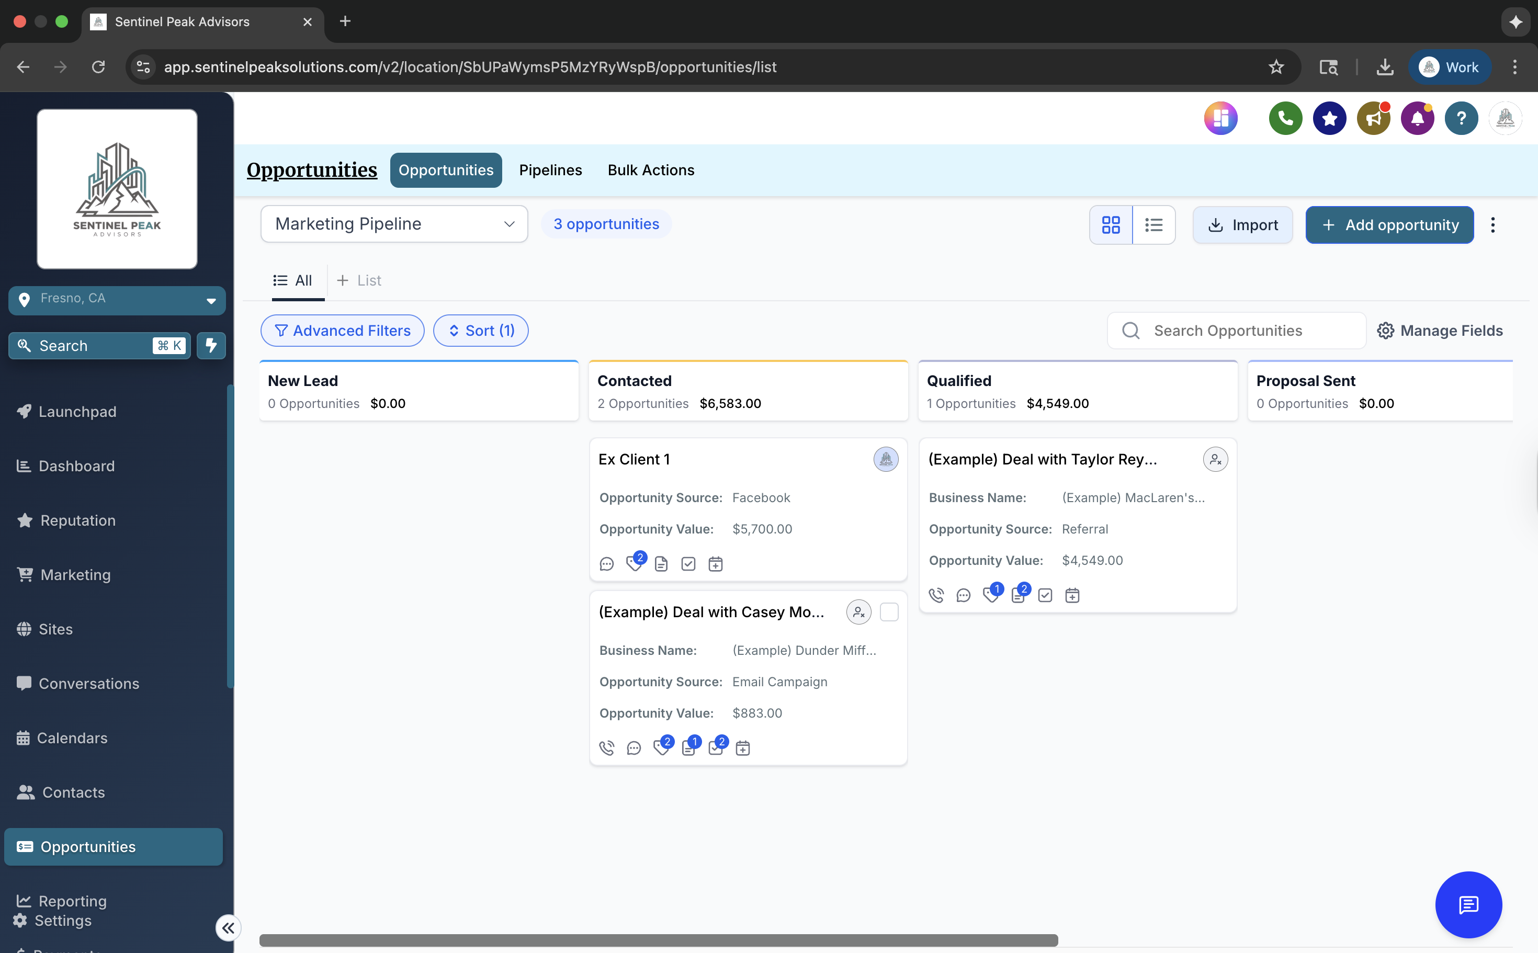Click the Add opportunity button

click(x=1389, y=225)
